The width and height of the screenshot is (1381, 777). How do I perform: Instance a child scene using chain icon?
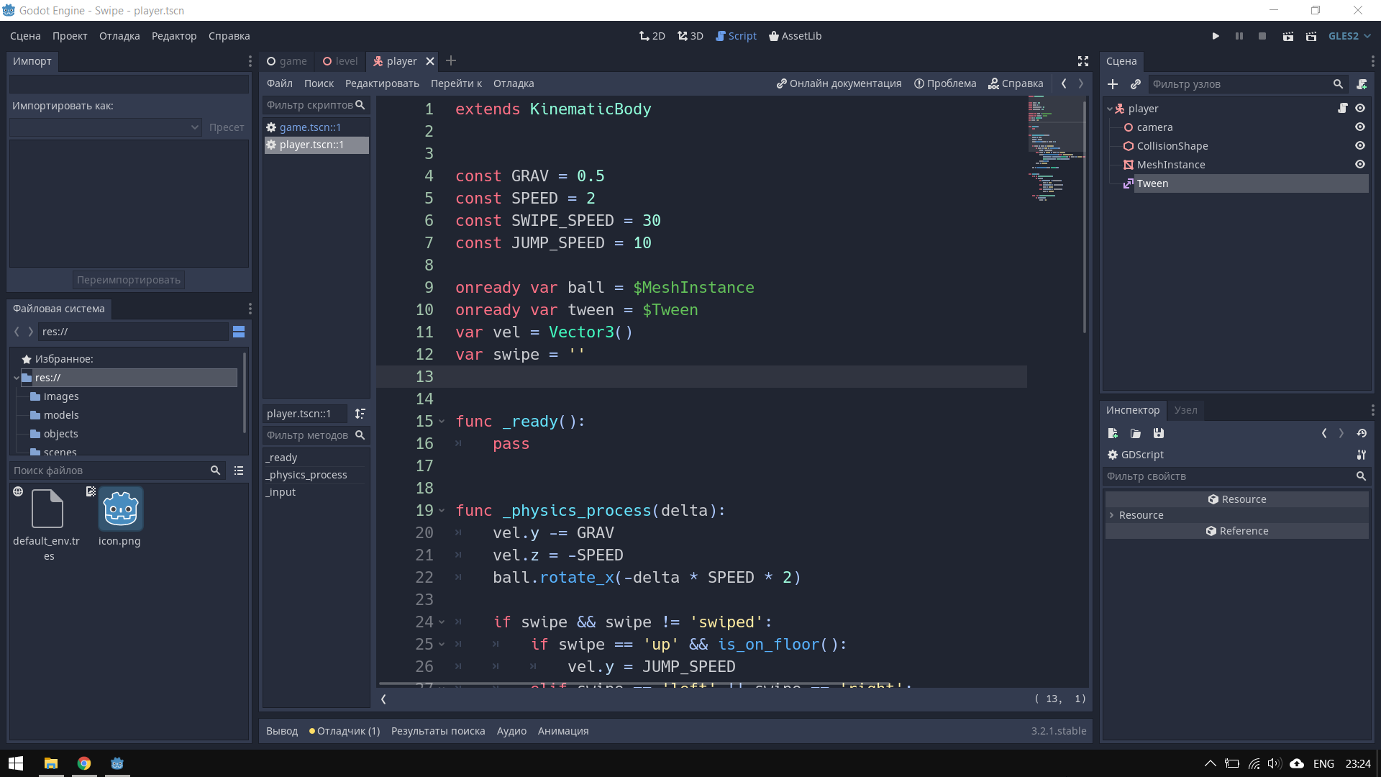1136,84
